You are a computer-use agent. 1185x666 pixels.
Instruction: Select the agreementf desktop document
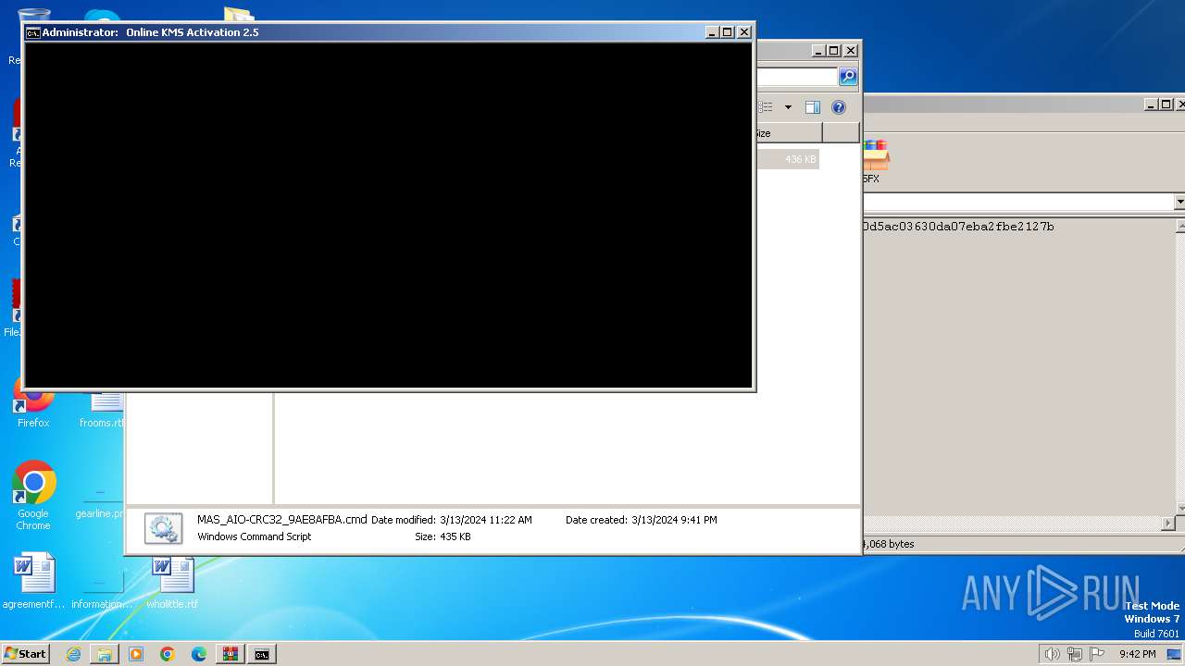(x=33, y=581)
